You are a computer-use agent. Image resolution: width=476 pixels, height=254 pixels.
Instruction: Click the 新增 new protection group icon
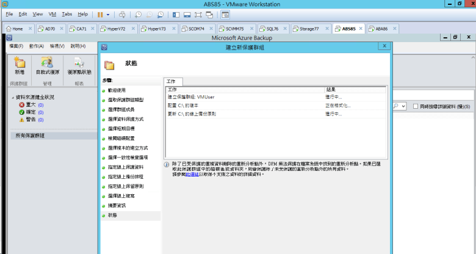pos(20,62)
